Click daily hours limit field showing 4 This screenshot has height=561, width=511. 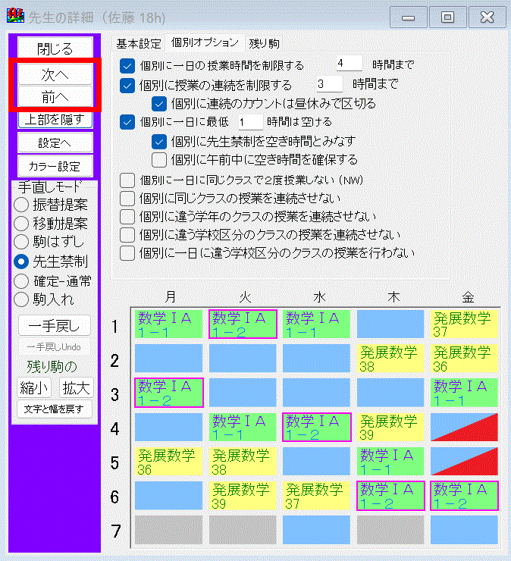(x=349, y=64)
